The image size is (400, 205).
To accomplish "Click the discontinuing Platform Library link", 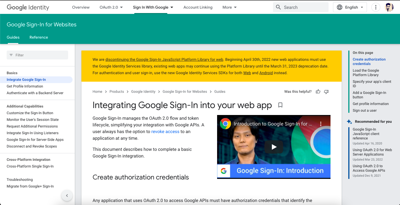I will pyautogui.click(x=164, y=59).
